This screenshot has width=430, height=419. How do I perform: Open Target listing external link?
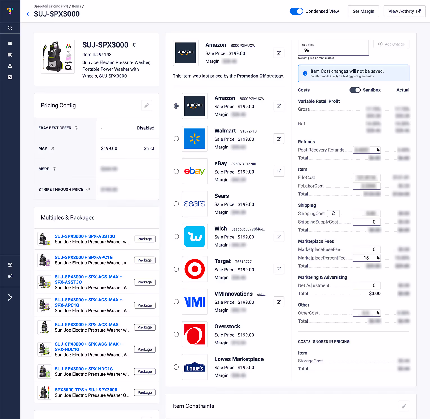point(279,269)
